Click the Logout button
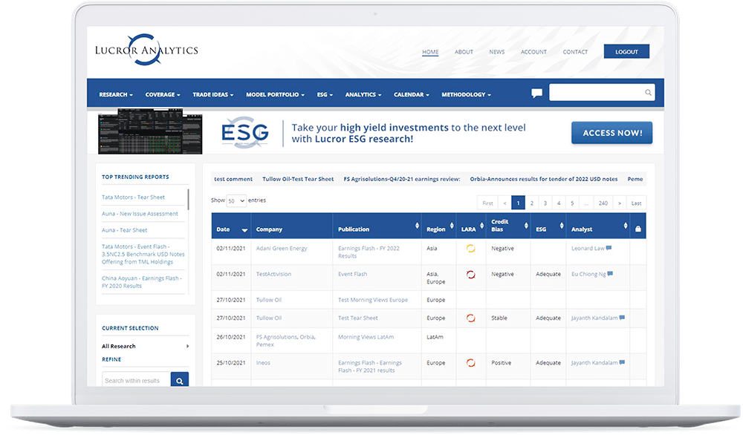The height and width of the screenshot is (435, 743). (626, 52)
